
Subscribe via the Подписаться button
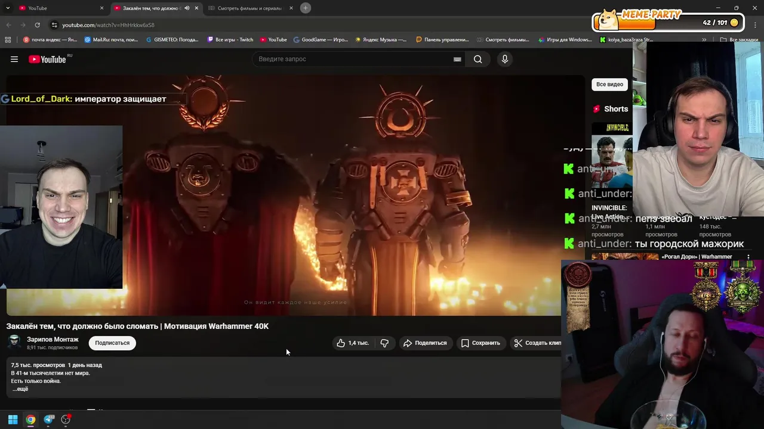[112, 343]
